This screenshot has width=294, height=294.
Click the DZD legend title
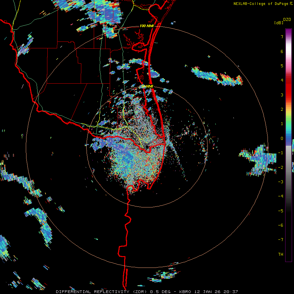[x=287, y=20]
